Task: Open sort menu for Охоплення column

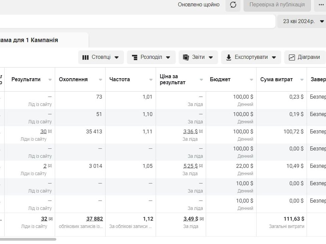Action: point(101,80)
